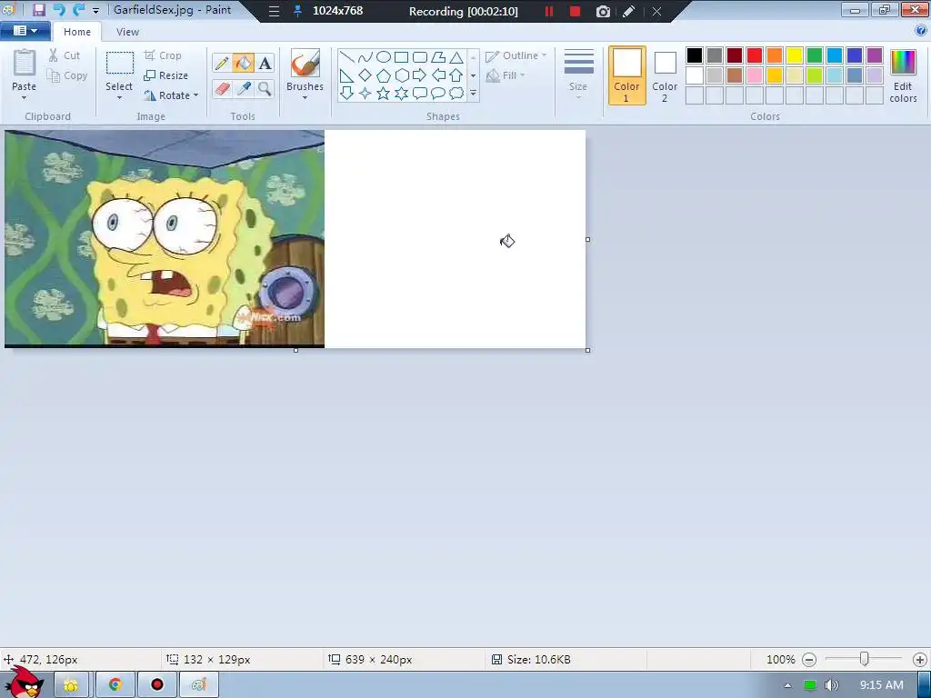Open the Brushes dropdown
Screen dimensions: 931x698
pyautogui.click(x=305, y=97)
